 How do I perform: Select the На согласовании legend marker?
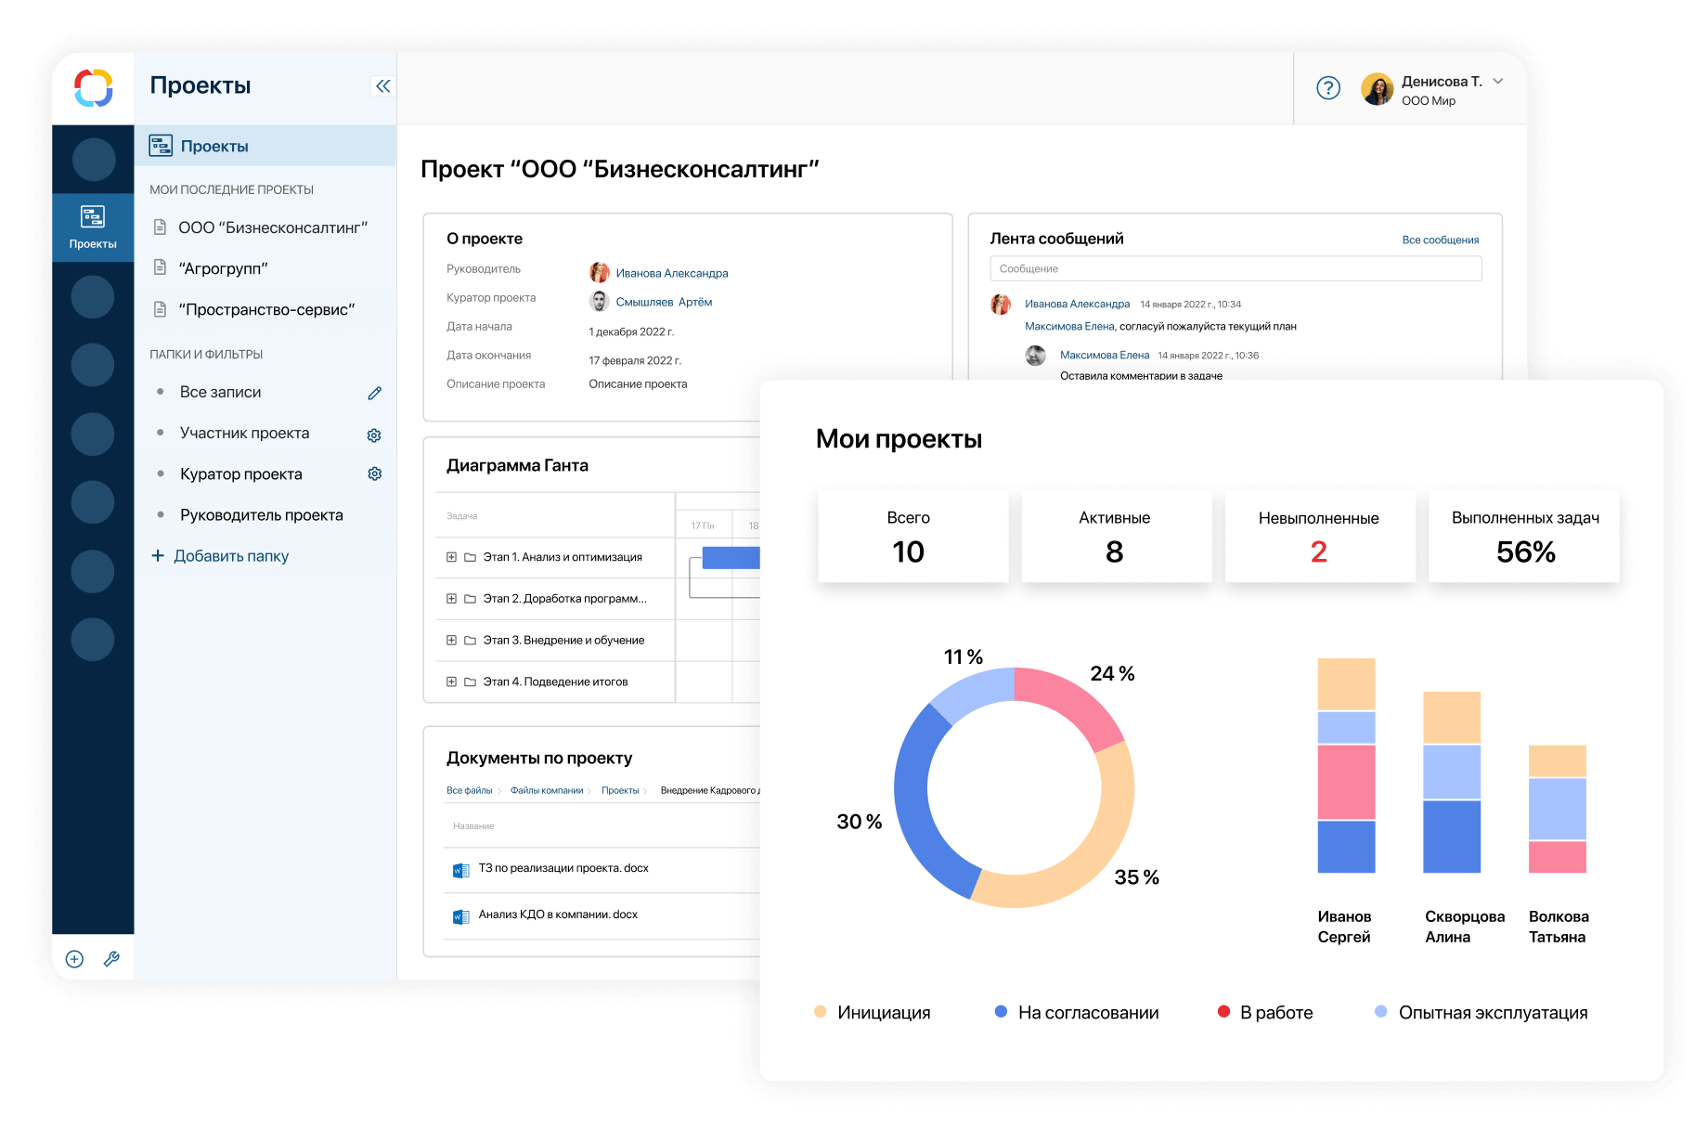coord(1000,1011)
